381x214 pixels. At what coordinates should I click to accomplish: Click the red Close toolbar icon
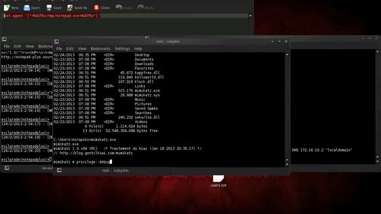pyautogui.click(x=96, y=8)
